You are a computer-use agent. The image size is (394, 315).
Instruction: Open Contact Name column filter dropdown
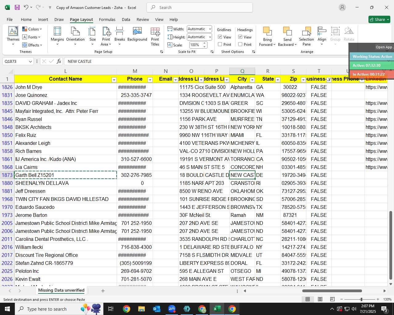[114, 80]
